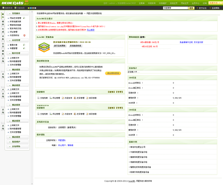Select the gray theme color swatch

(35, 8)
